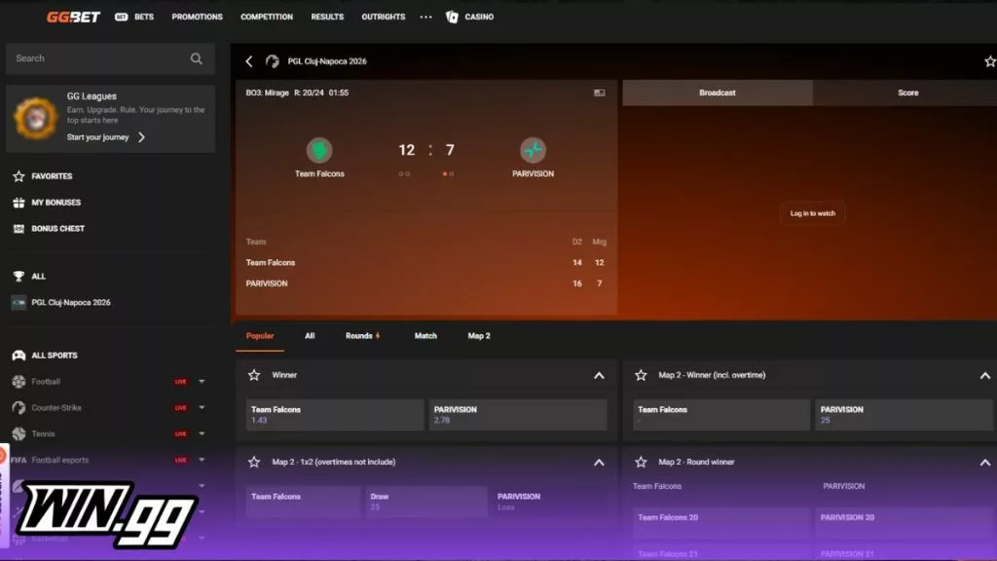The image size is (997, 561).
Task: Switch to the Map 2 tab
Action: click(x=479, y=336)
